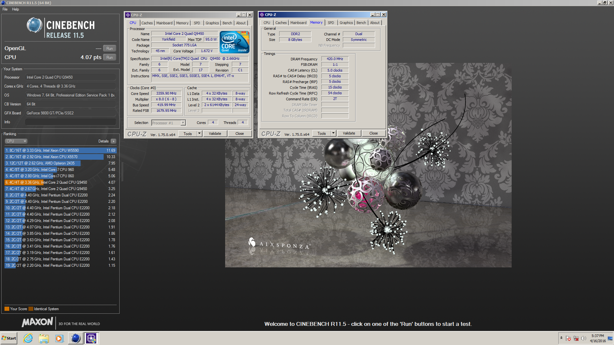The image size is (614, 345).
Task: Open the CPU ranking type dropdown
Action: tap(16, 141)
